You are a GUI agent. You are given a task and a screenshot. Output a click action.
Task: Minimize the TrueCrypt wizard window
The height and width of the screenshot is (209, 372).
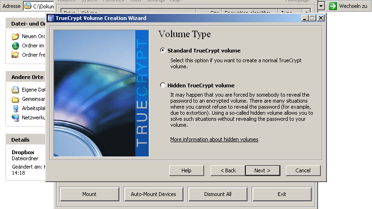point(305,18)
